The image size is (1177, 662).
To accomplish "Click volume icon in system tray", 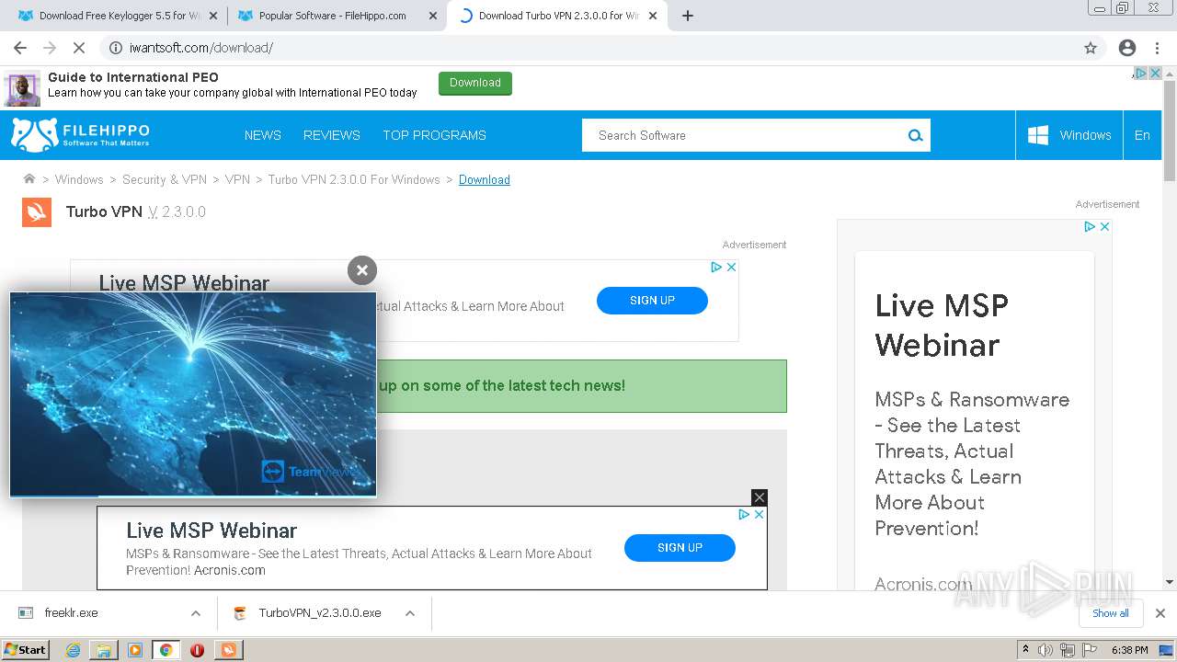I will pyautogui.click(x=1046, y=650).
